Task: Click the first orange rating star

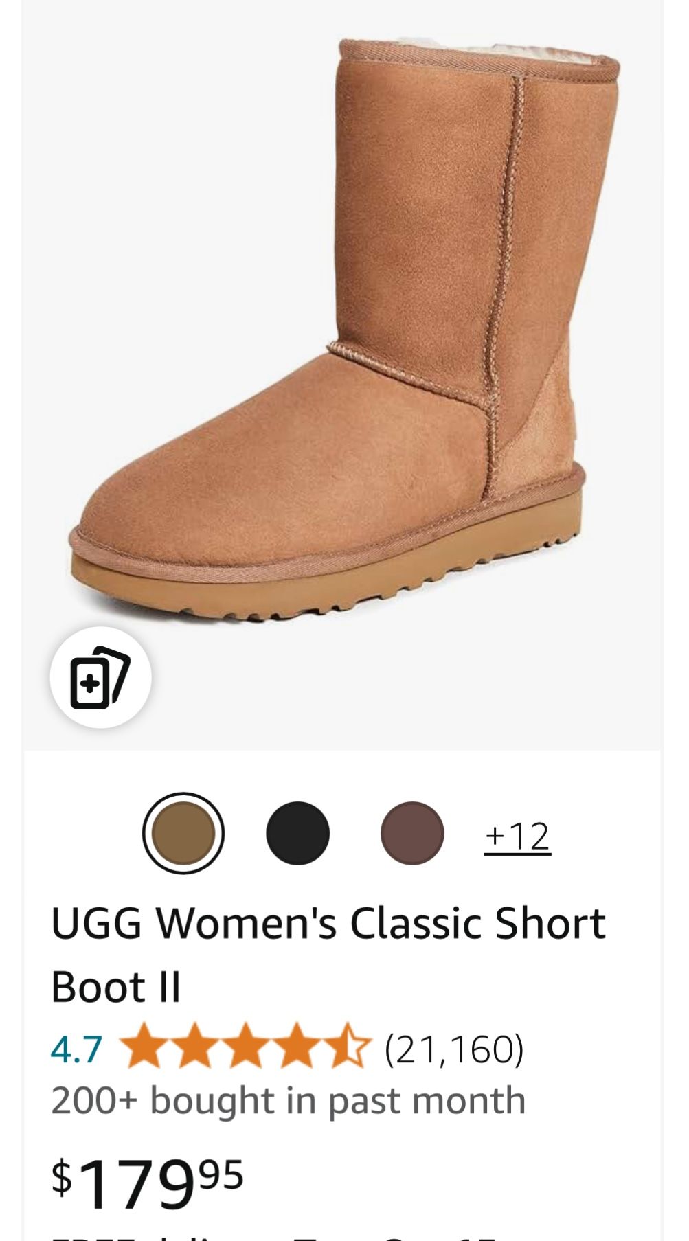Action: tap(144, 1046)
